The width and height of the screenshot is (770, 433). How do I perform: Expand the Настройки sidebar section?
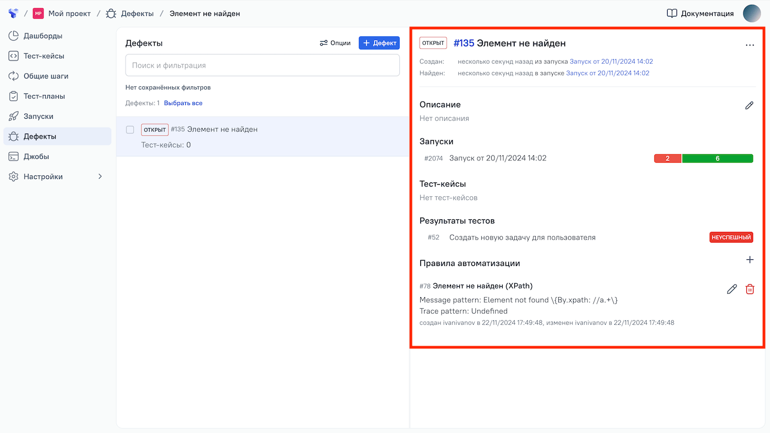click(x=100, y=176)
